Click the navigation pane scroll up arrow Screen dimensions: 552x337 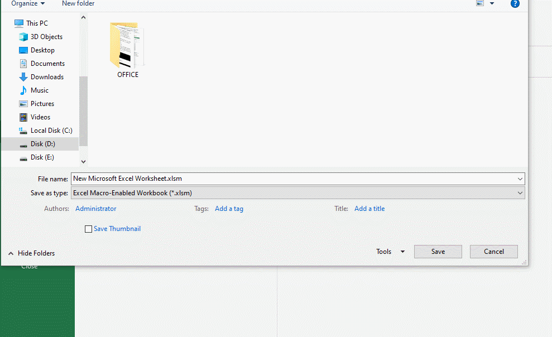[x=83, y=18]
